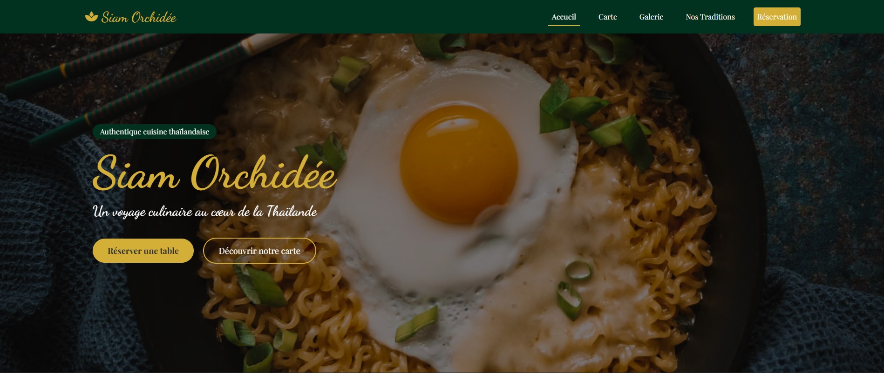Click Réserver une table button
Image resolution: width=884 pixels, height=373 pixels.
tap(143, 251)
